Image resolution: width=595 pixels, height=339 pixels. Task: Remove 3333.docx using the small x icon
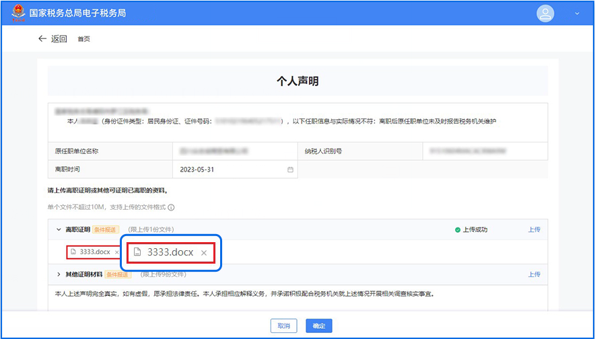click(117, 252)
